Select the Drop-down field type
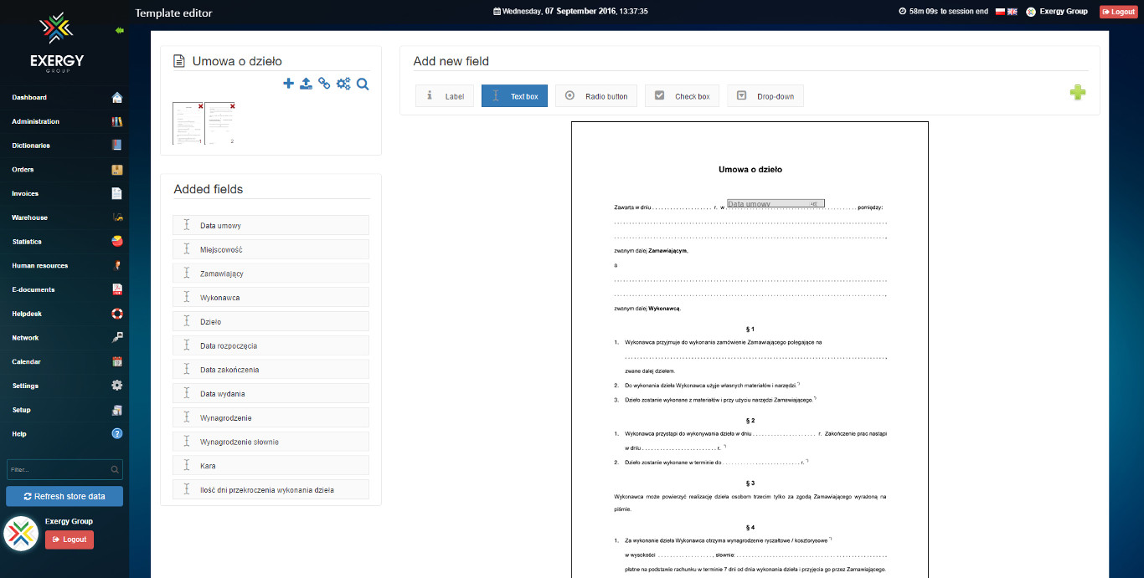Image resolution: width=1144 pixels, height=578 pixels. [765, 96]
